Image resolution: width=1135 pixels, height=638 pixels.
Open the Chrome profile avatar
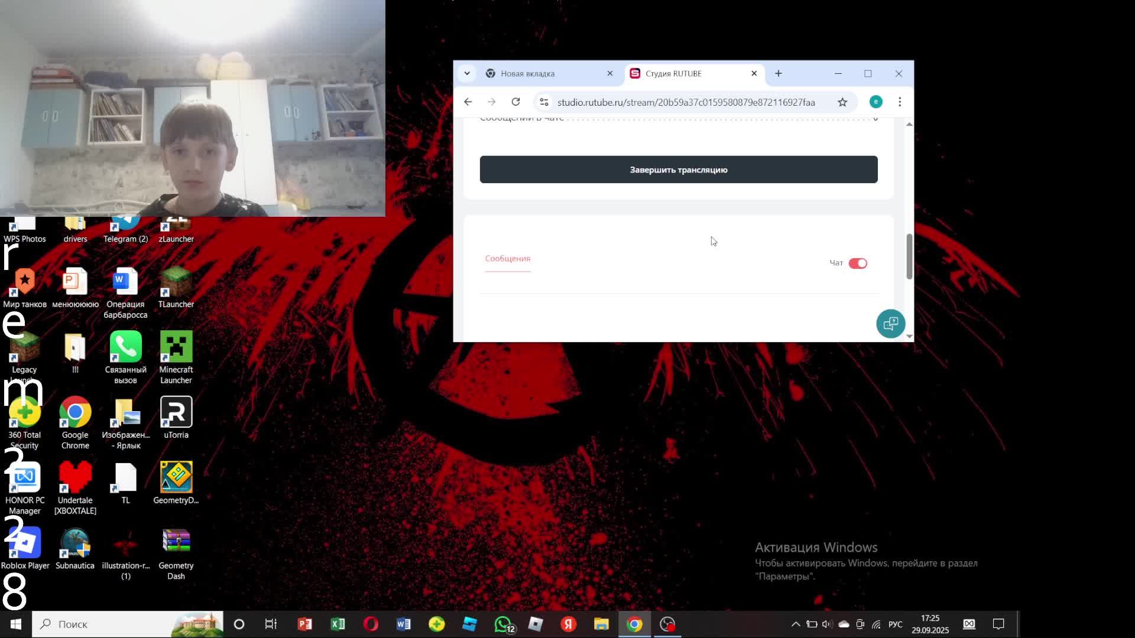click(875, 102)
